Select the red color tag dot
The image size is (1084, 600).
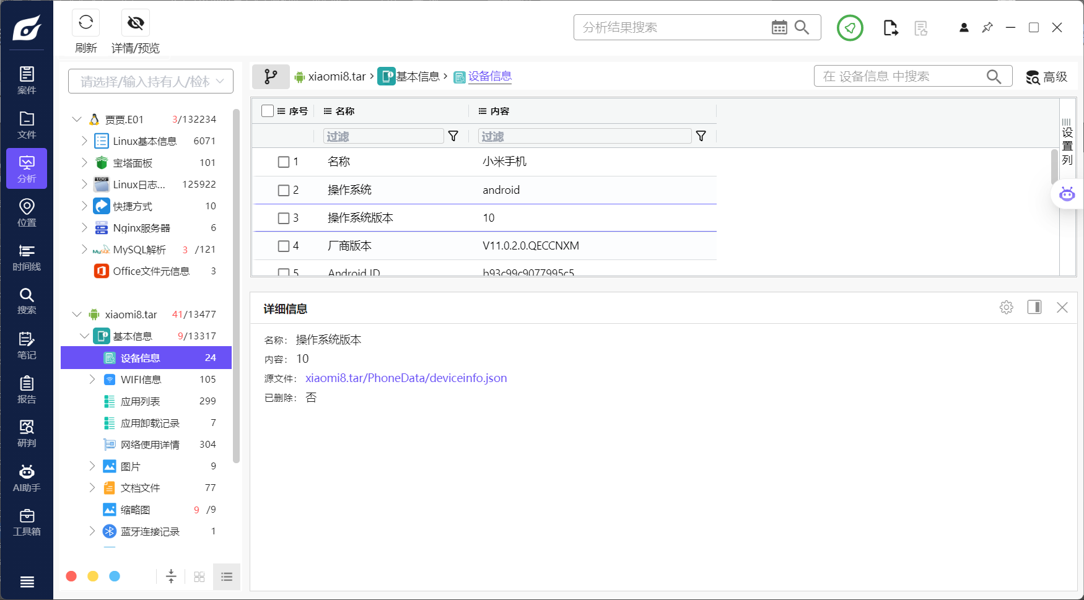[71, 576]
